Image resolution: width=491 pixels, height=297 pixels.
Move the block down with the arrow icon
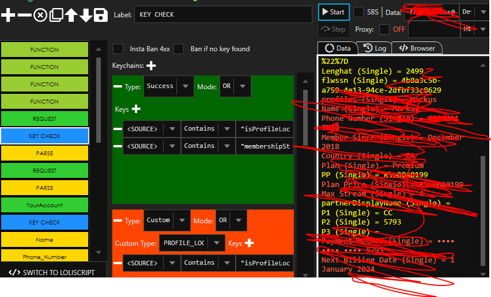click(85, 15)
